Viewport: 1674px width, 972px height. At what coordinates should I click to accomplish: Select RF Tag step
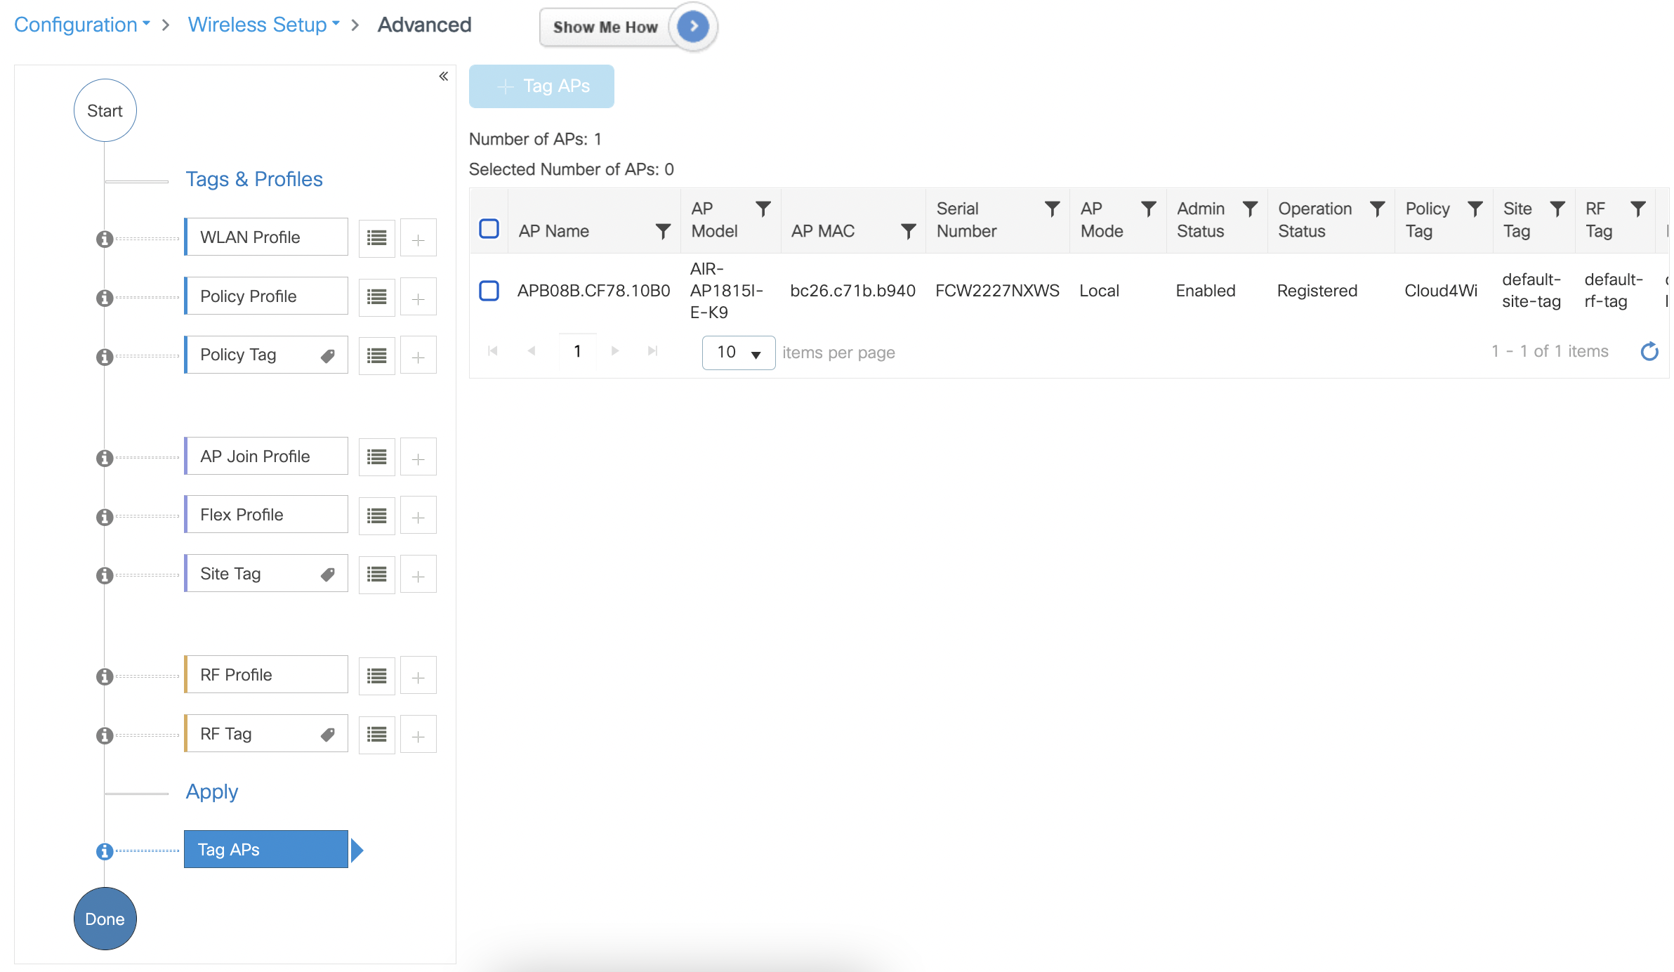(266, 734)
